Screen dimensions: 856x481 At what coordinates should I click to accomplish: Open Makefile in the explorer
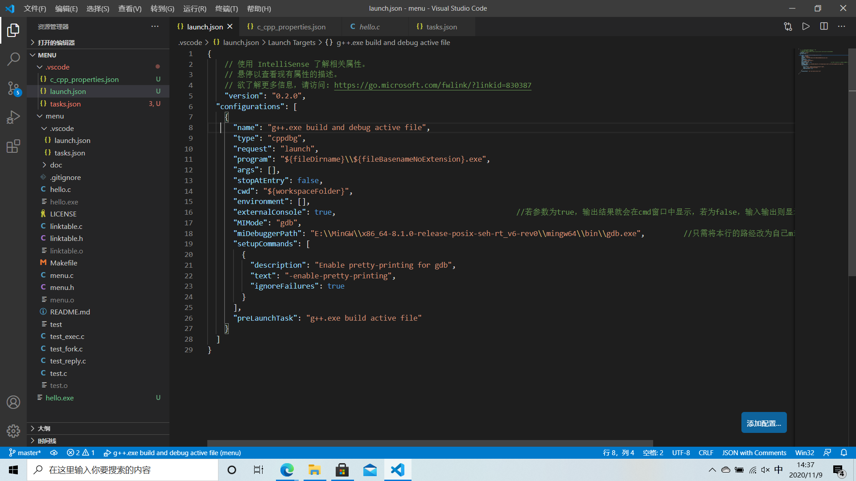[x=63, y=263]
